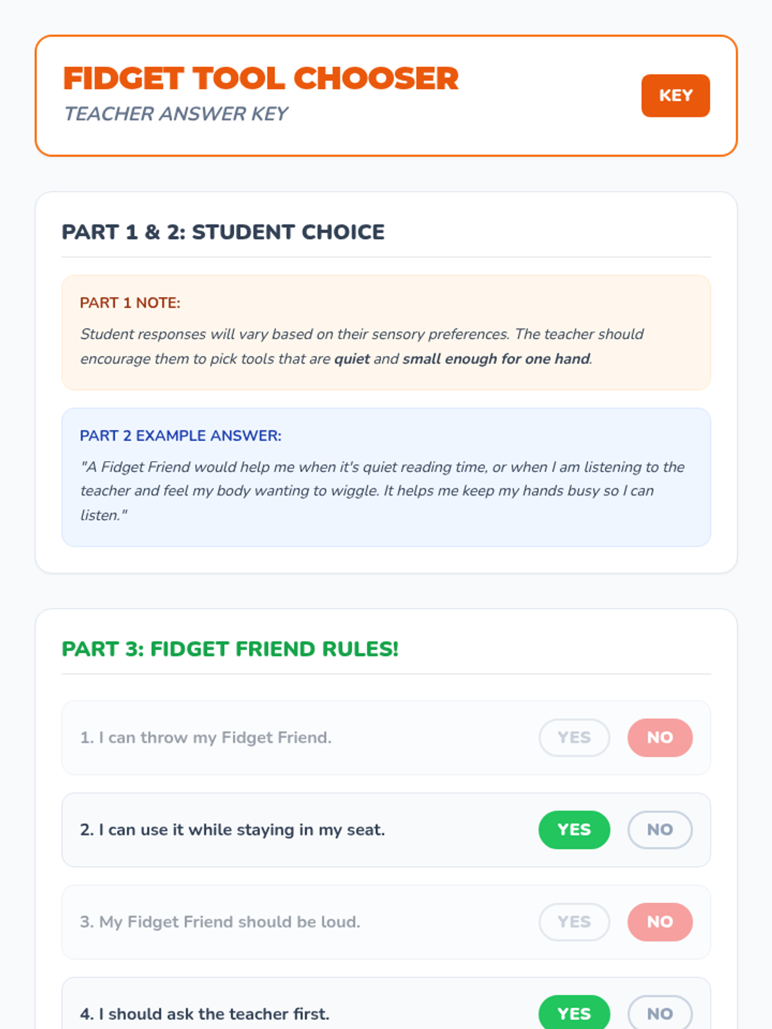
Task: Mark YES for asking the teacher first
Action: click(x=574, y=1013)
